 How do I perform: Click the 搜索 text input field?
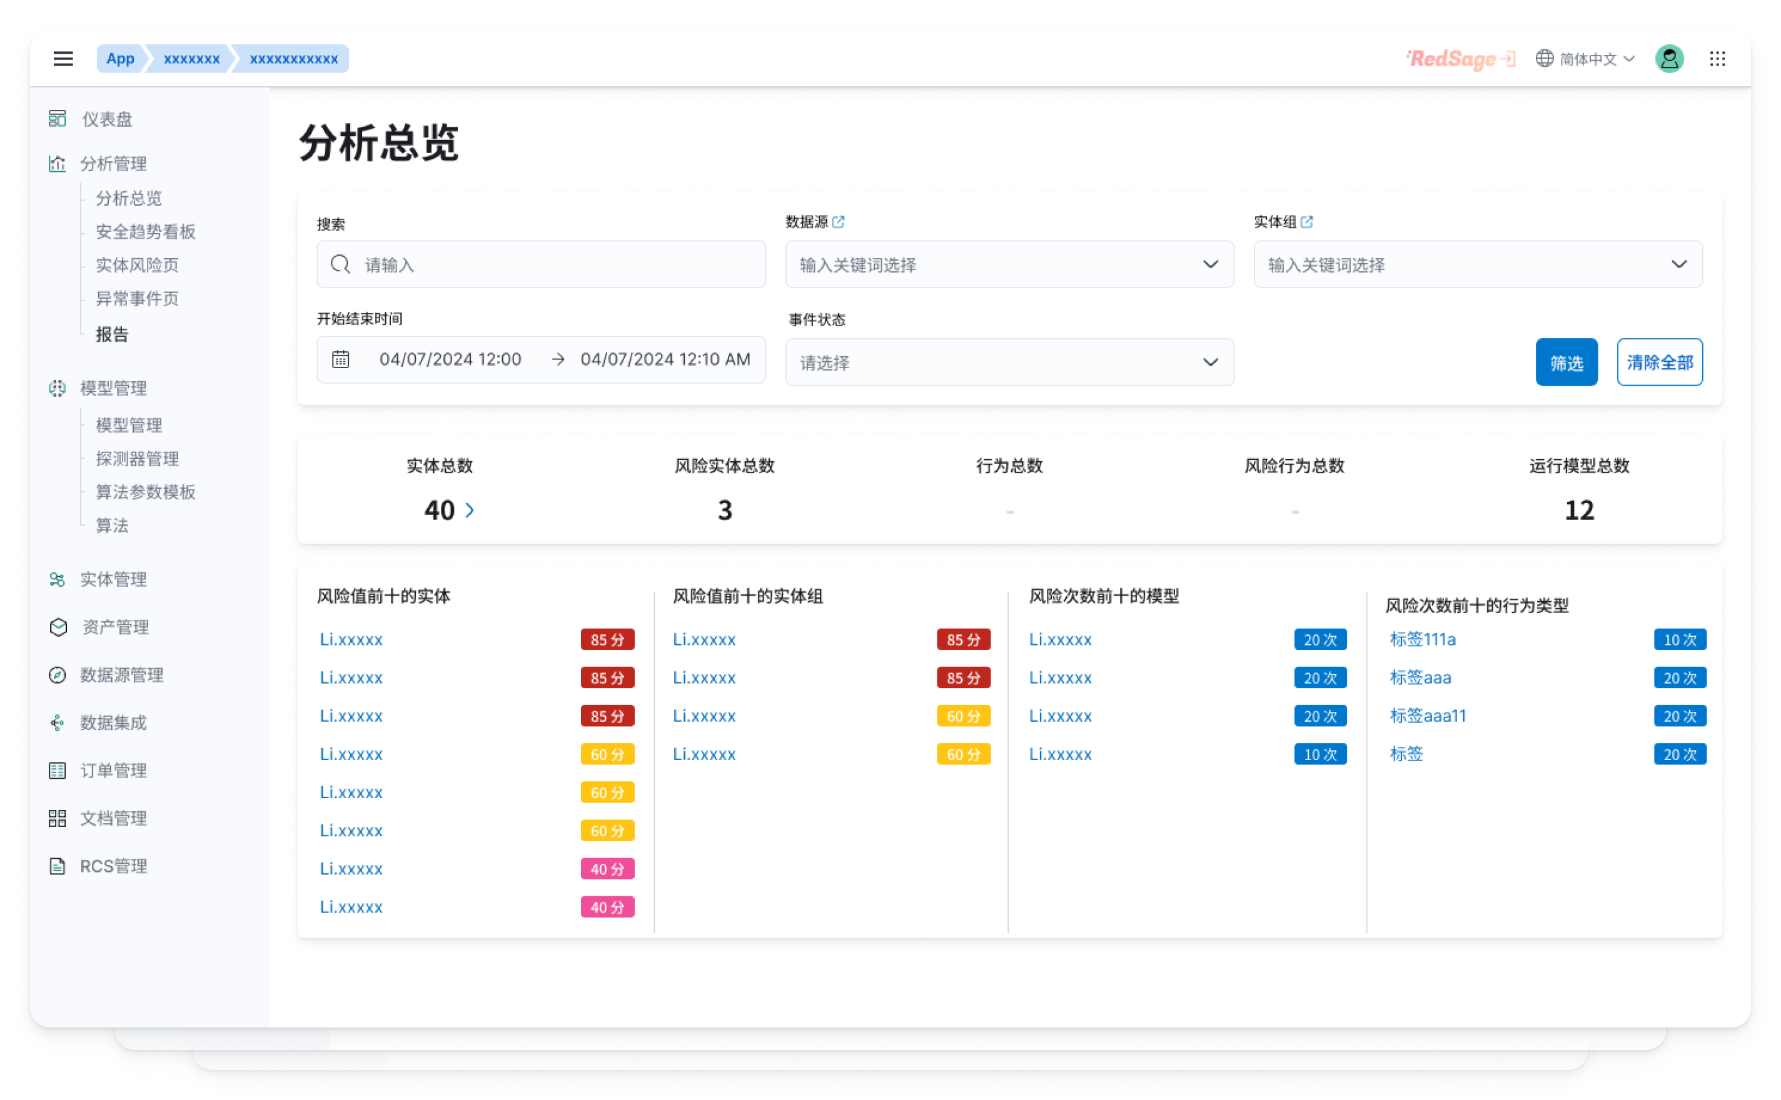point(553,265)
